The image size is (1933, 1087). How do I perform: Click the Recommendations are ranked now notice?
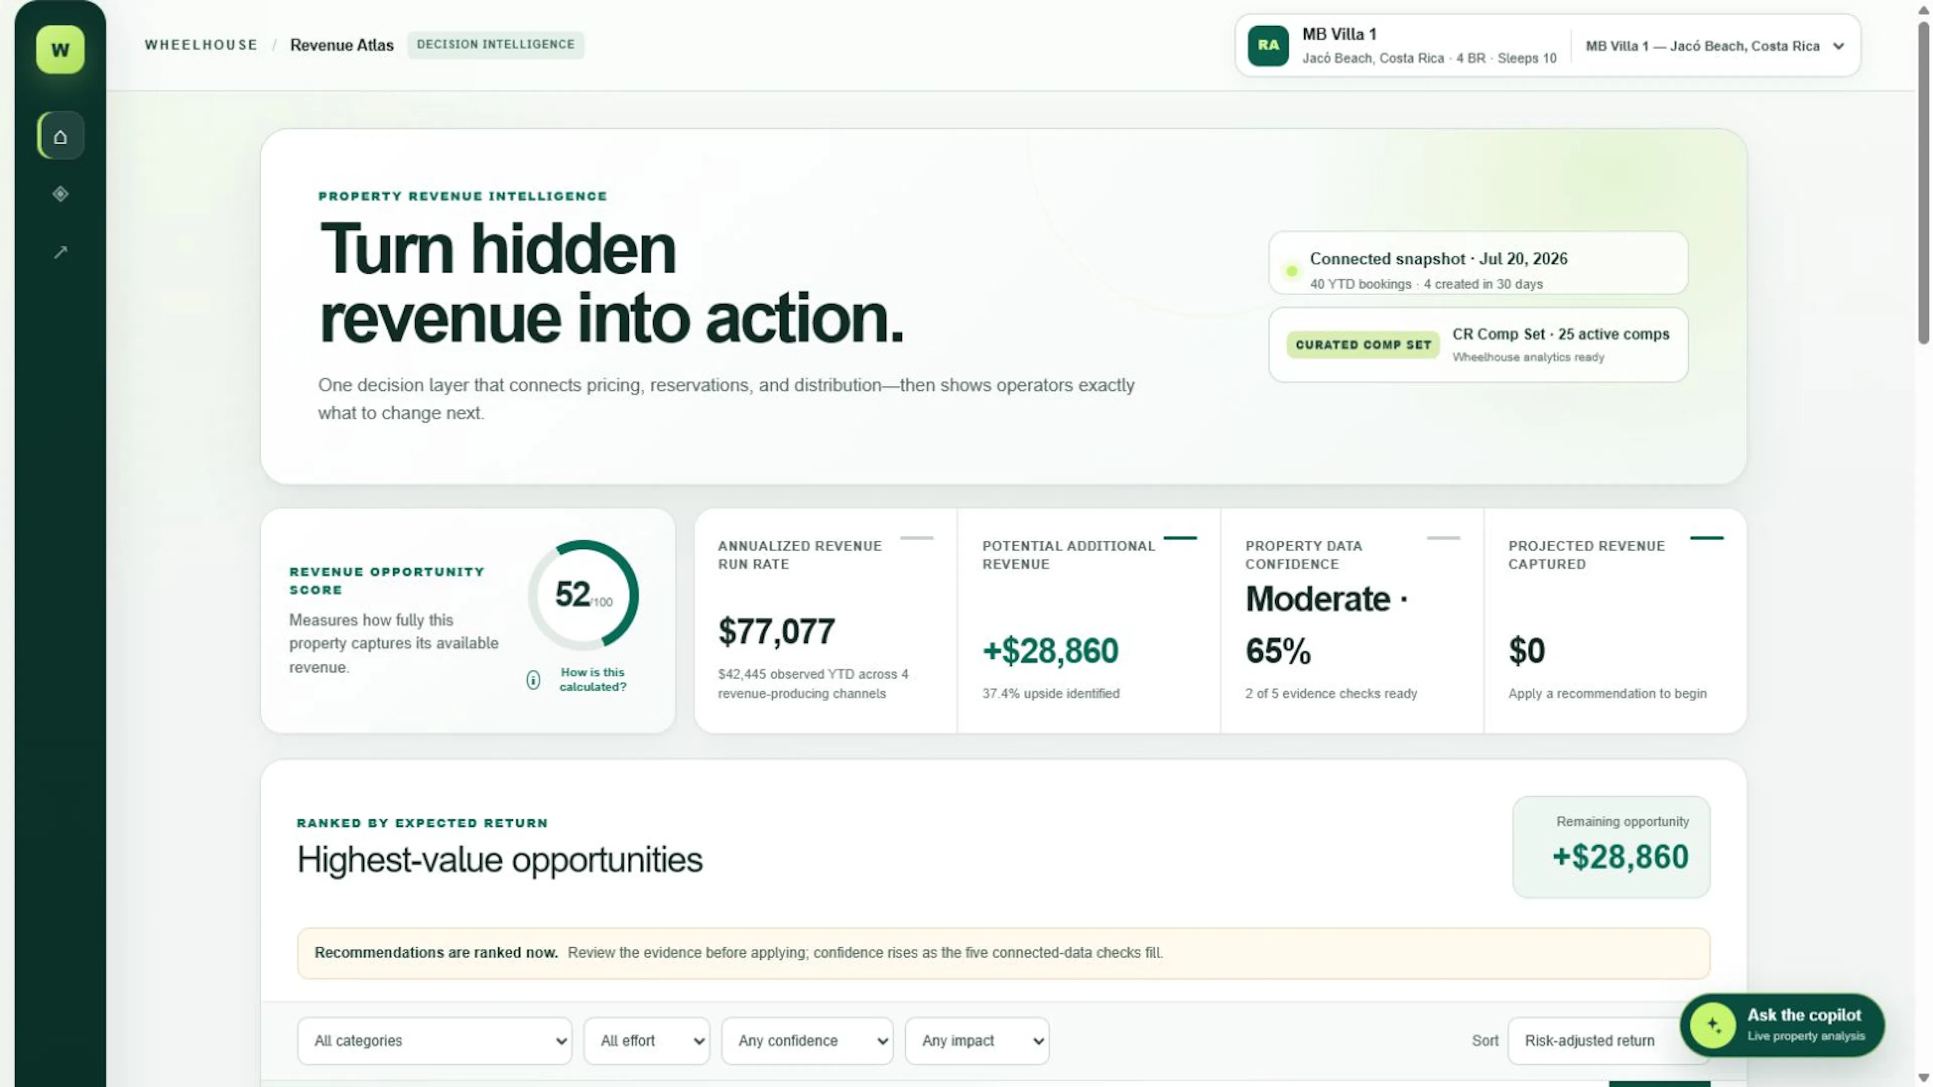[1003, 953]
